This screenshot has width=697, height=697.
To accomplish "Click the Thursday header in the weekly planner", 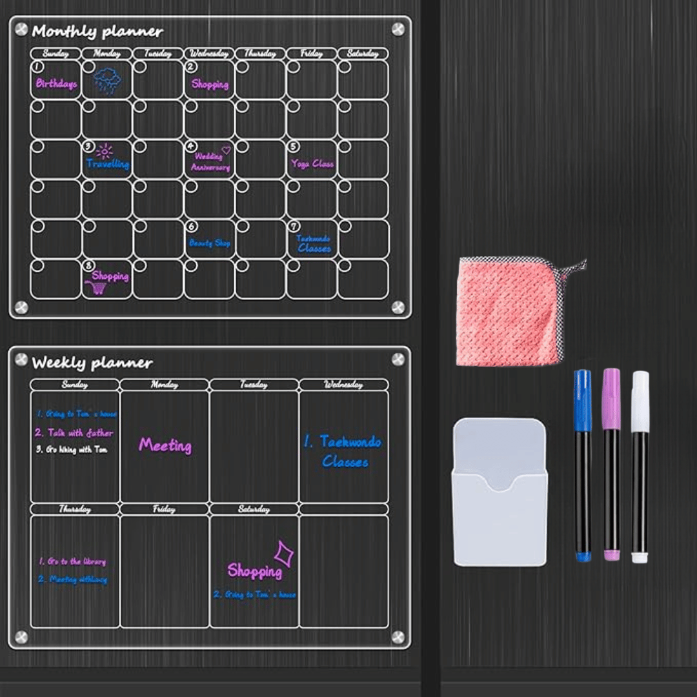I will tap(75, 509).
